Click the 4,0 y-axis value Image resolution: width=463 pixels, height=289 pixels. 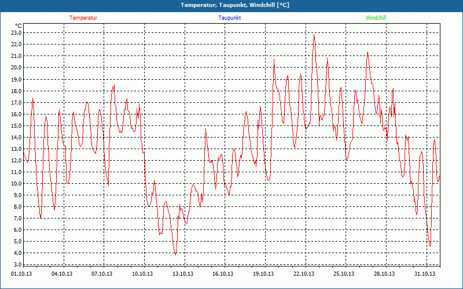[18, 253]
